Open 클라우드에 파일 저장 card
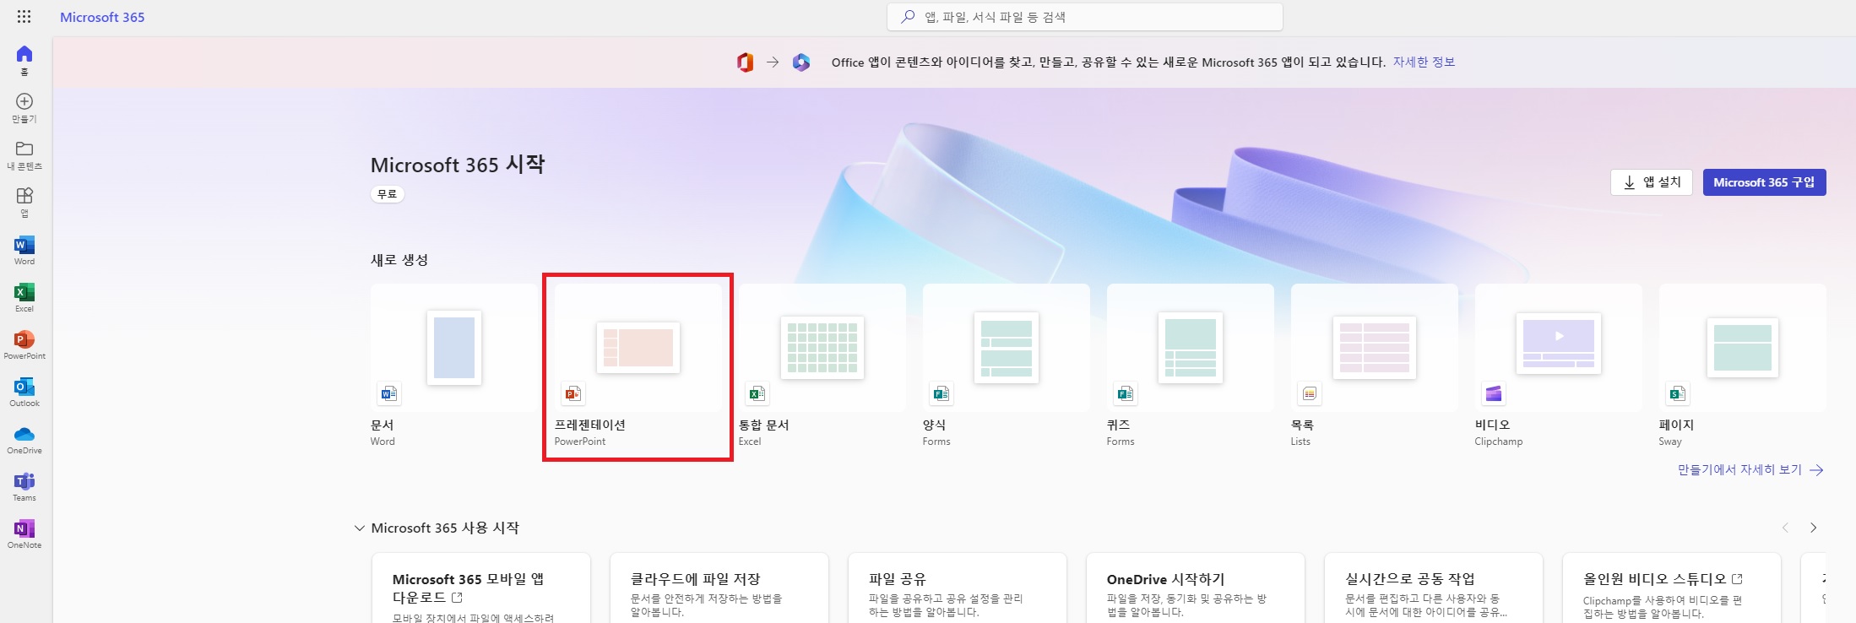This screenshot has height=623, width=1856. pyautogui.click(x=719, y=588)
